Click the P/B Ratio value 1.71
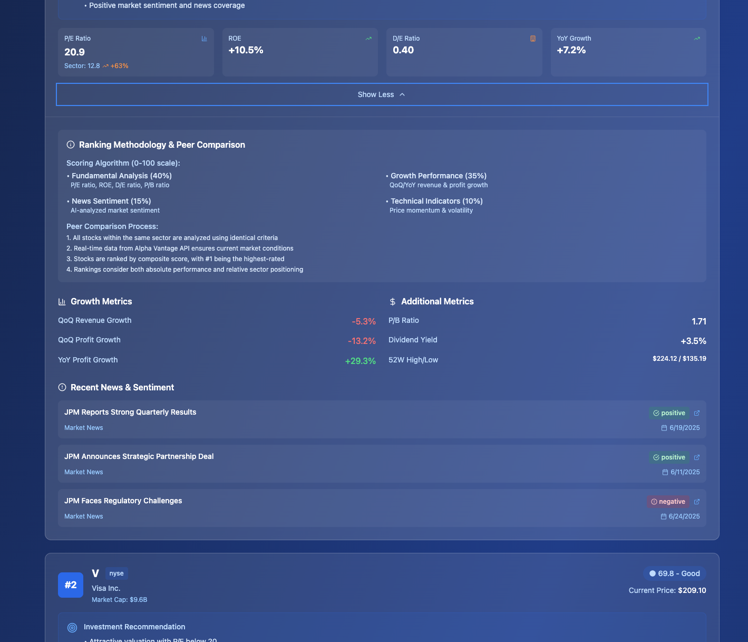Screen dimensions: 748x642 (699, 321)
